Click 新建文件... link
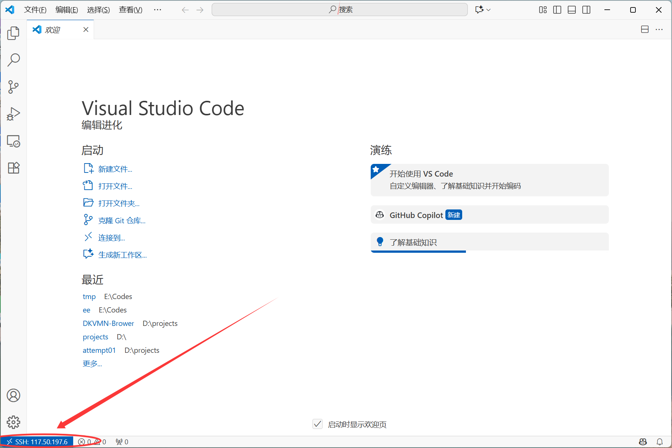 pyautogui.click(x=115, y=169)
